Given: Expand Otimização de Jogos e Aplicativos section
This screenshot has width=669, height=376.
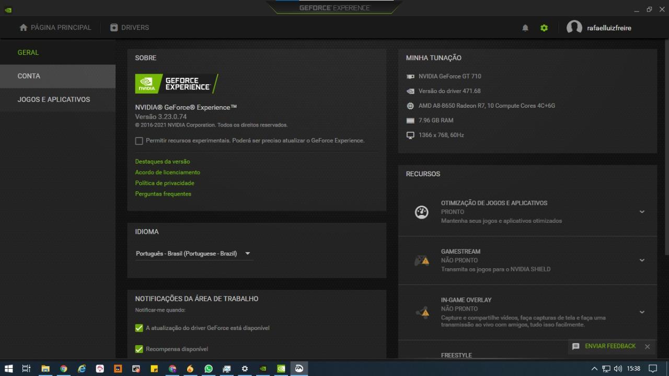Looking at the screenshot, I should click(x=642, y=212).
